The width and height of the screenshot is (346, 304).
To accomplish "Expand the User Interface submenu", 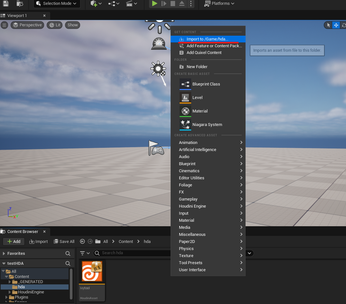I will 208,270.
